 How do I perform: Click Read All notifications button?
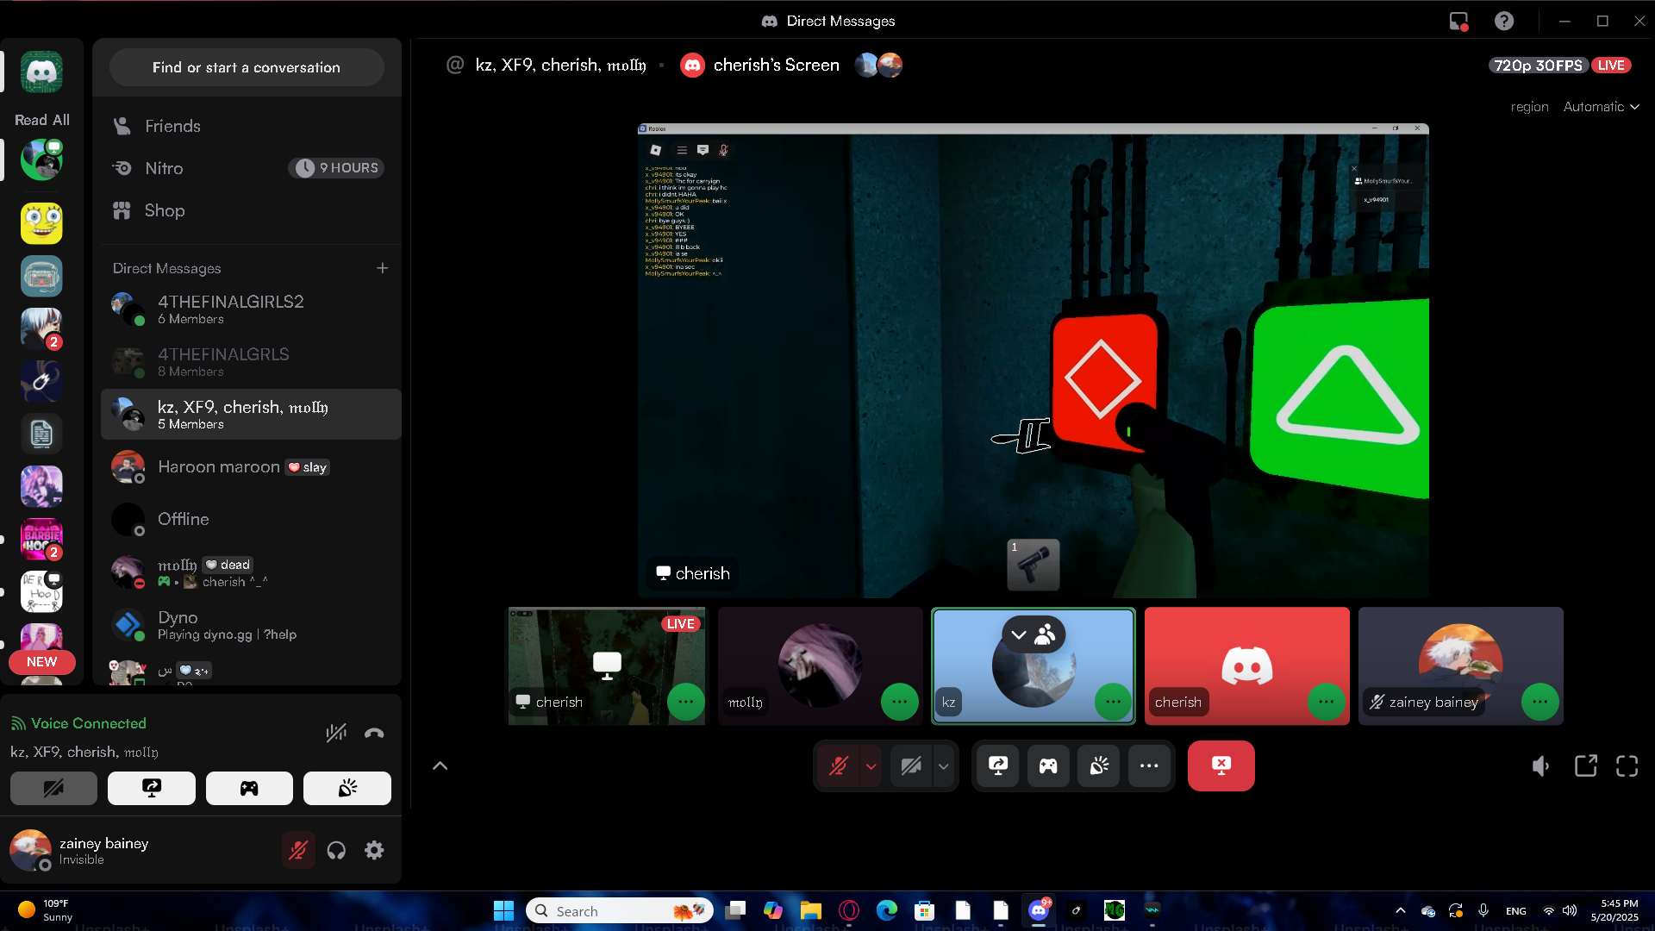[41, 120]
